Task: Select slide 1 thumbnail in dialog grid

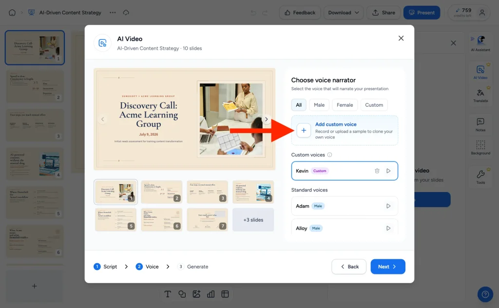Action: (x=116, y=192)
